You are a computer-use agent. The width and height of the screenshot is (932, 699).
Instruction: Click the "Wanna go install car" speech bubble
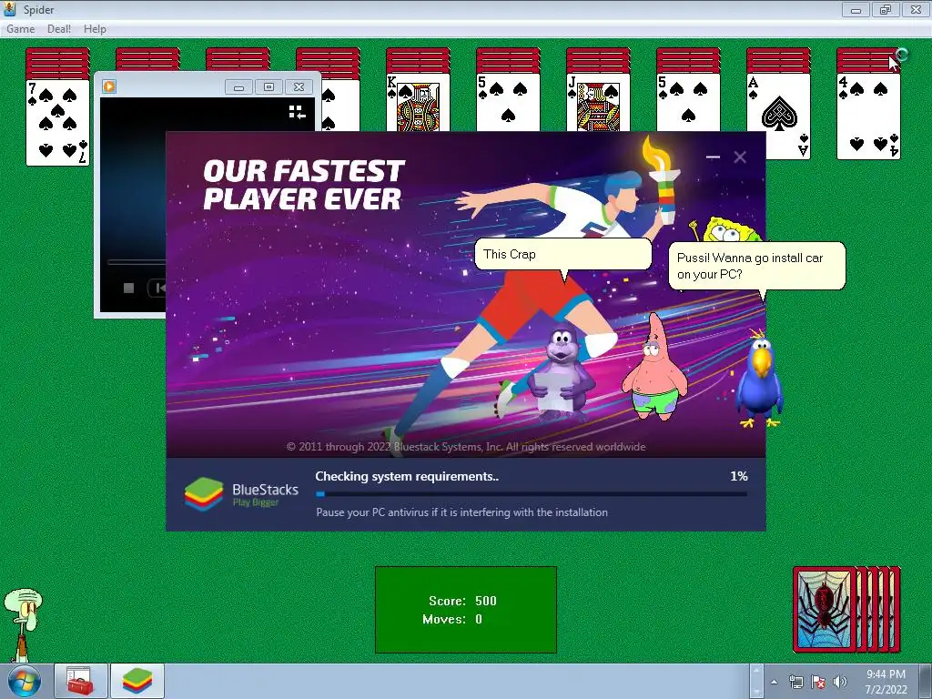pos(756,266)
